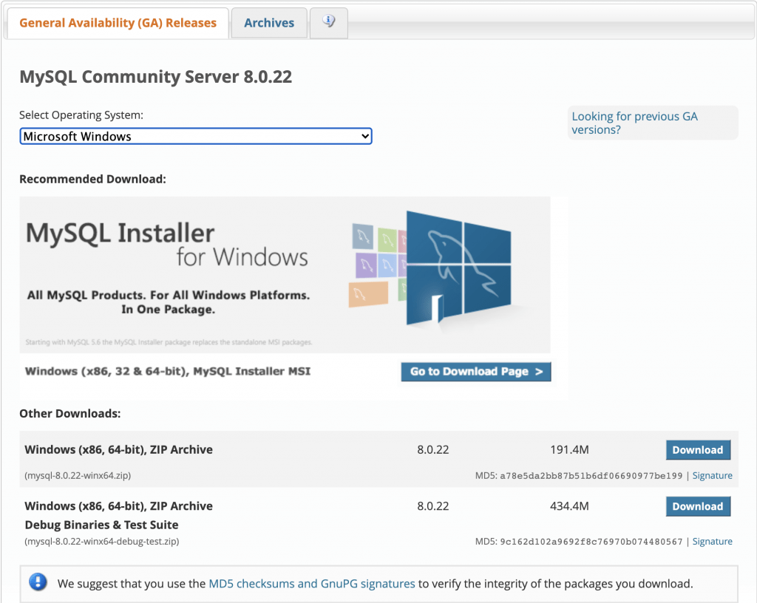This screenshot has height=603, width=757.
Task: Open the Looking for previous GA versions link
Action: coord(634,122)
